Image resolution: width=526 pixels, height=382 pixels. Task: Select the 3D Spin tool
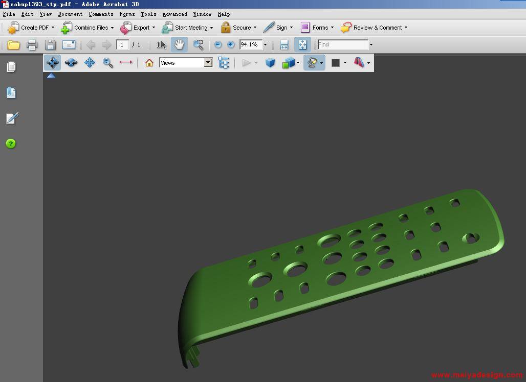click(x=71, y=63)
